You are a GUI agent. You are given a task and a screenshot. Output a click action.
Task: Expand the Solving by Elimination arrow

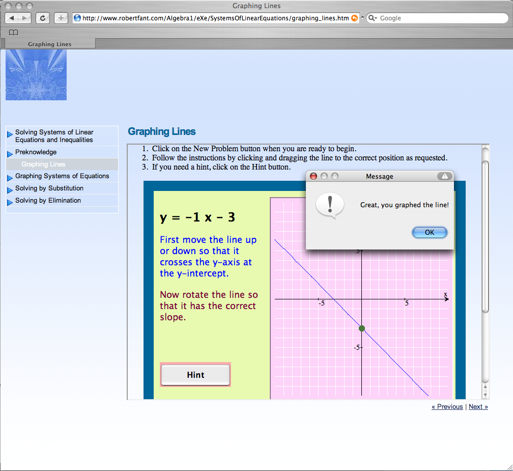(10, 202)
